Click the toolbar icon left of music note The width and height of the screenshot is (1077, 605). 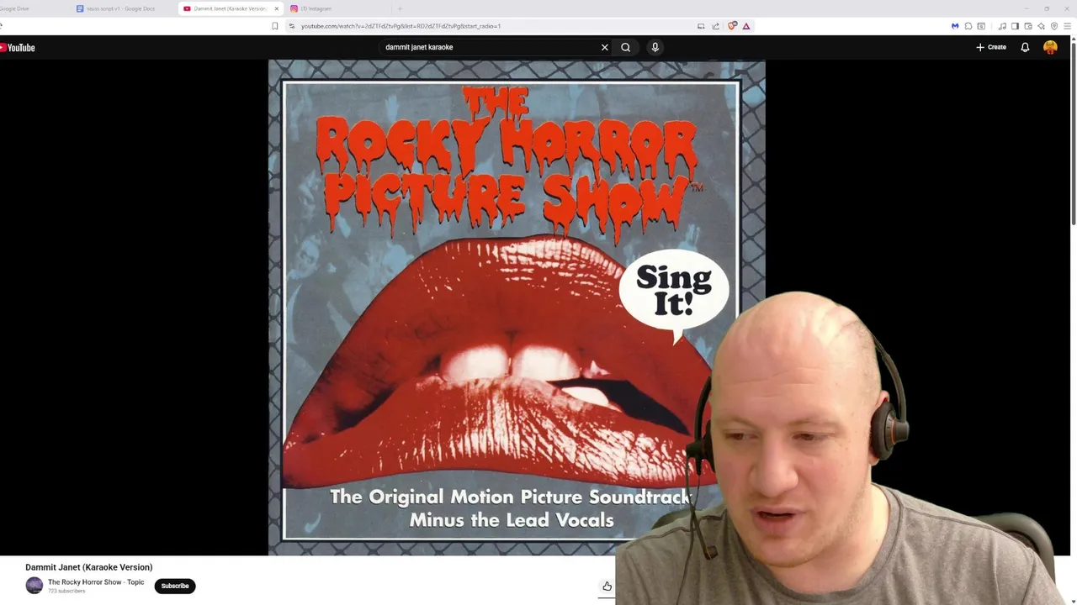[x=981, y=26]
